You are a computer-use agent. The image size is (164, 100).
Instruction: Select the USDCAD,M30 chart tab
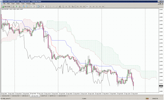point(35,96)
